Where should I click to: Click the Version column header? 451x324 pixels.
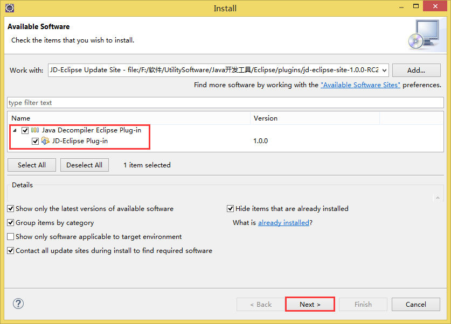315,118
